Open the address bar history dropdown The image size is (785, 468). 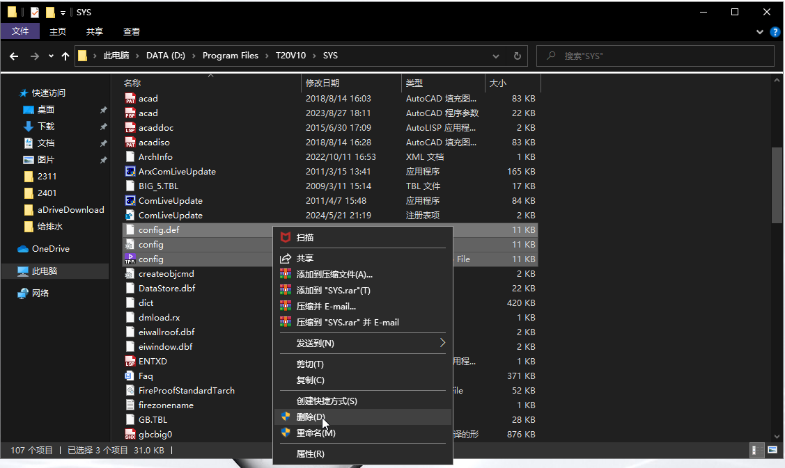click(x=496, y=56)
